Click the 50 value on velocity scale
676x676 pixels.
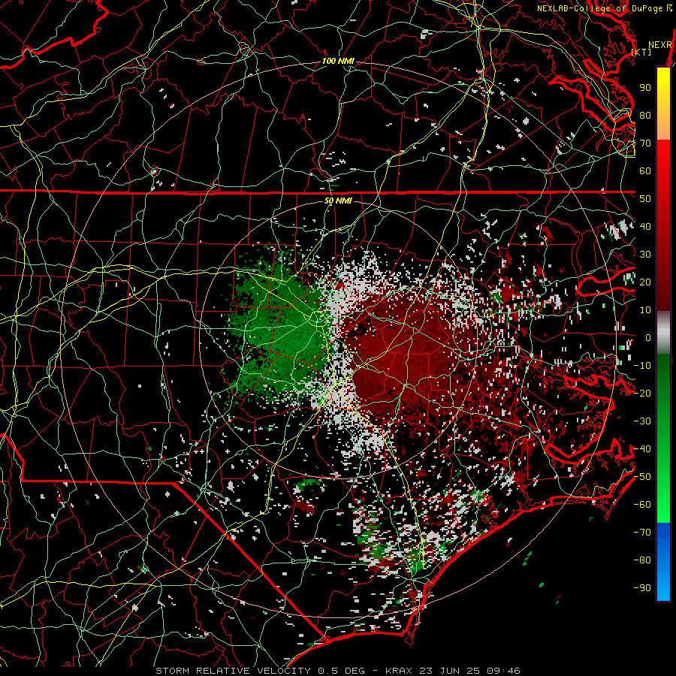(x=645, y=199)
